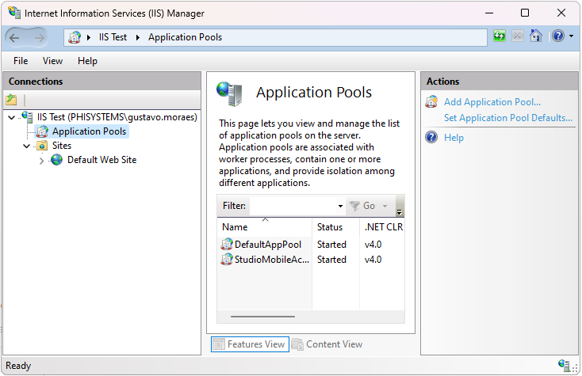
Task: Click the green Refresh Page icon
Action: point(500,36)
